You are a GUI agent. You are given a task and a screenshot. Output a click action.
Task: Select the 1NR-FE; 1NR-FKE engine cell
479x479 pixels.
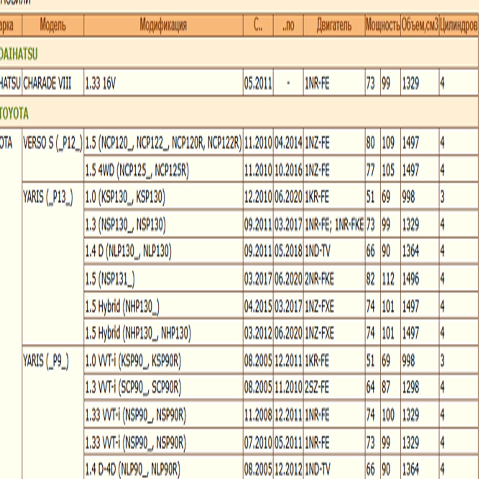coord(334,225)
